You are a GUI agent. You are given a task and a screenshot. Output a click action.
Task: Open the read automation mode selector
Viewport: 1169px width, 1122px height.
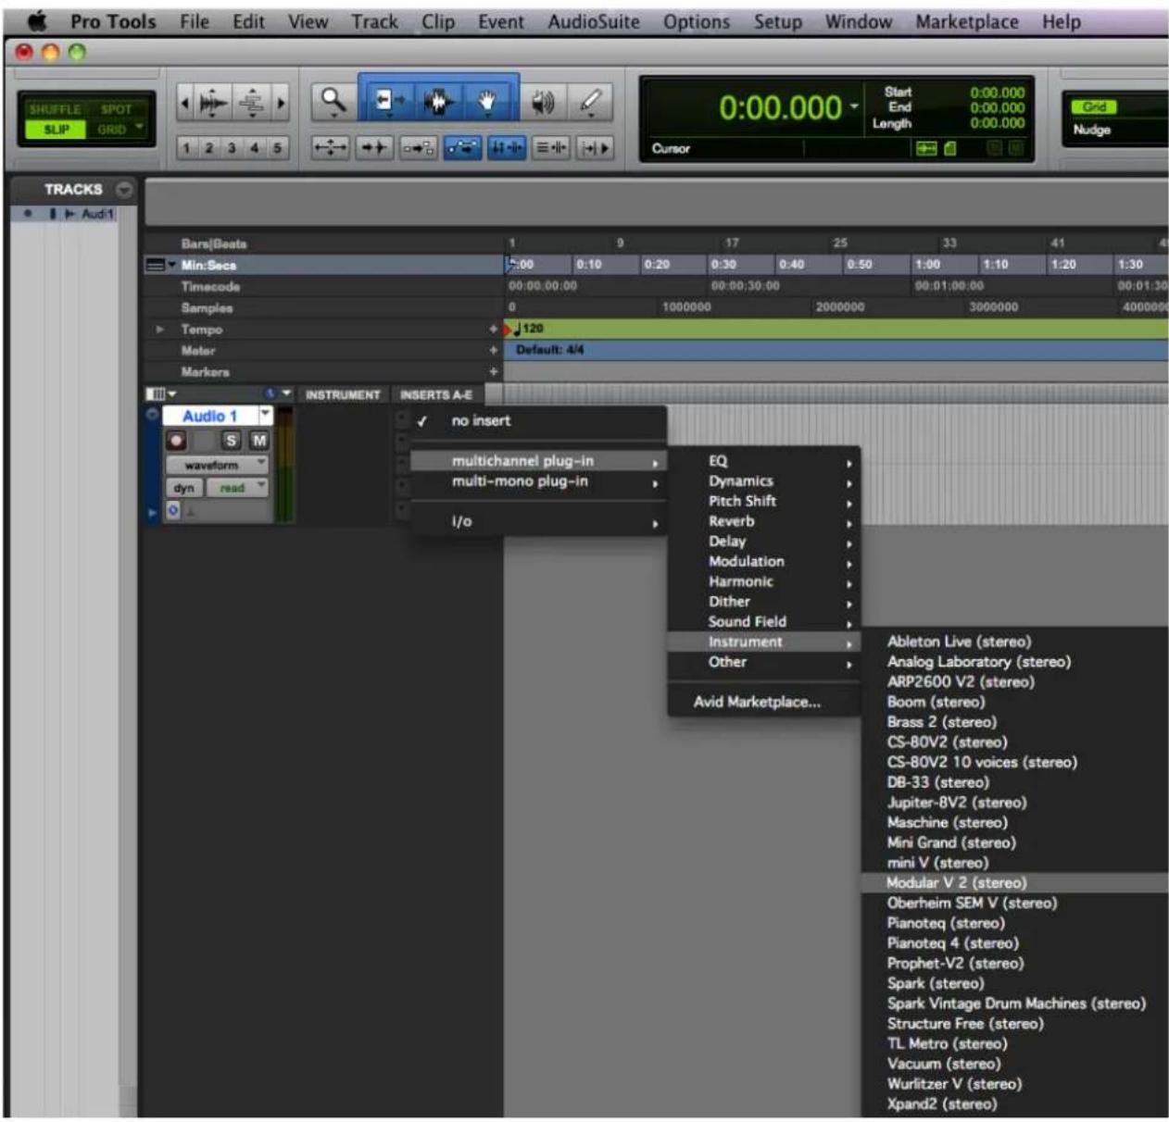click(237, 488)
